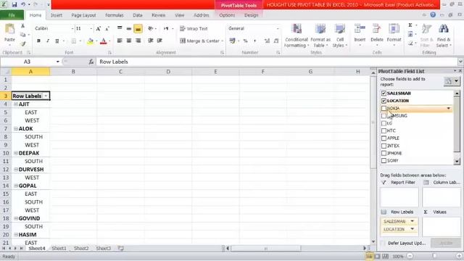Viewport: 464px width, 261px height.
Task: Enable Defer Layout Update checkbox
Action: 384,244
